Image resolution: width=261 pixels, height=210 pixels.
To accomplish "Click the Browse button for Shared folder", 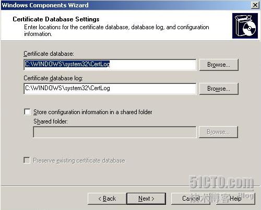I will coord(218,132).
